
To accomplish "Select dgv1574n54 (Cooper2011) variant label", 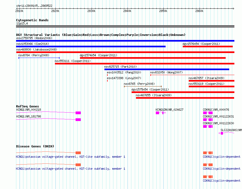I will [98, 55].
